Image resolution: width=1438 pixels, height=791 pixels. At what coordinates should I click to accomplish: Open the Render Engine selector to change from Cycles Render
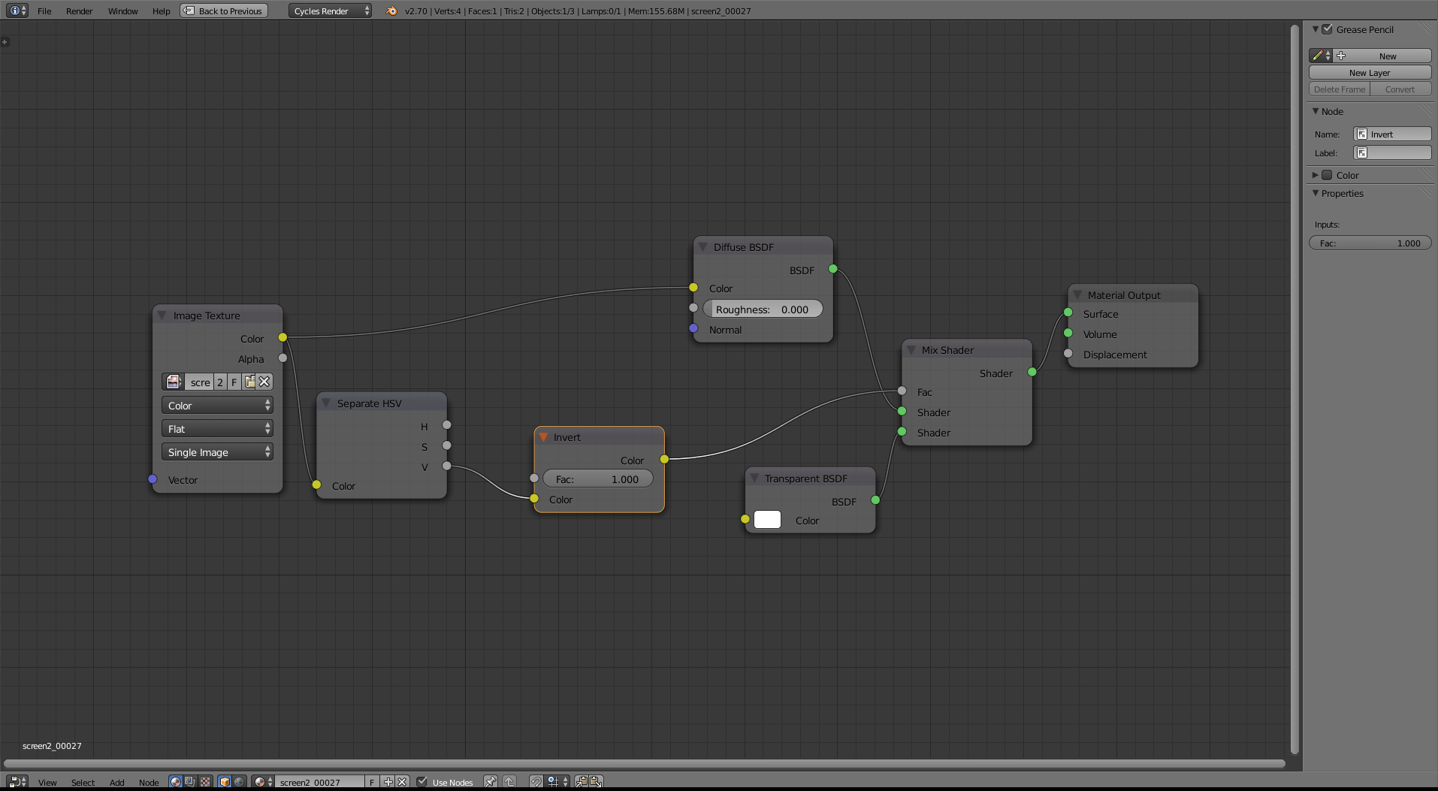click(330, 11)
